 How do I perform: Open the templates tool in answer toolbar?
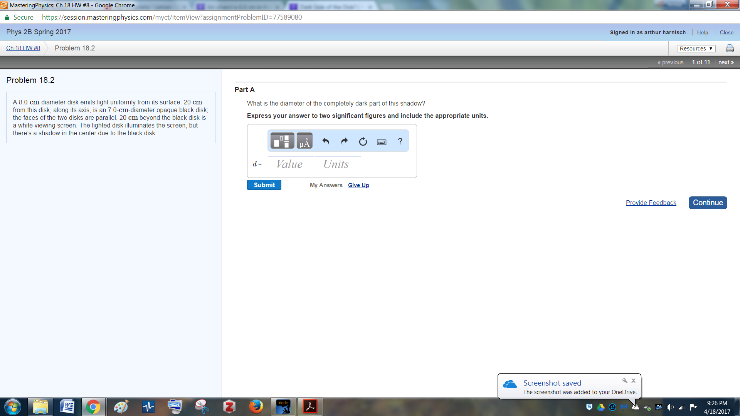coord(282,141)
